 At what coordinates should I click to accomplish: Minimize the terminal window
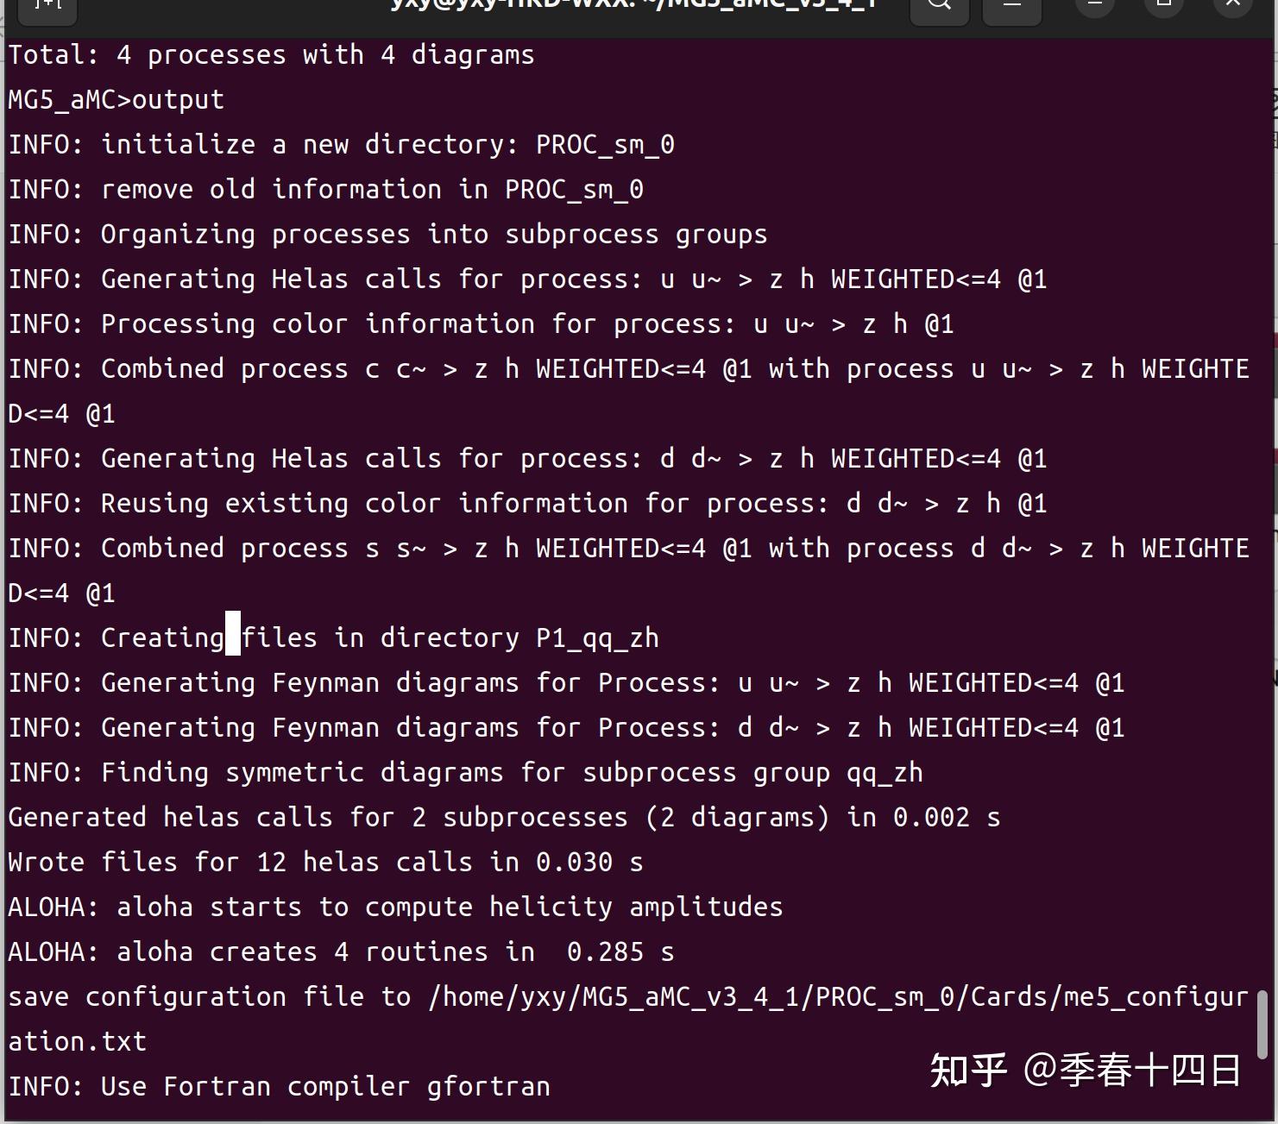[1094, 5]
